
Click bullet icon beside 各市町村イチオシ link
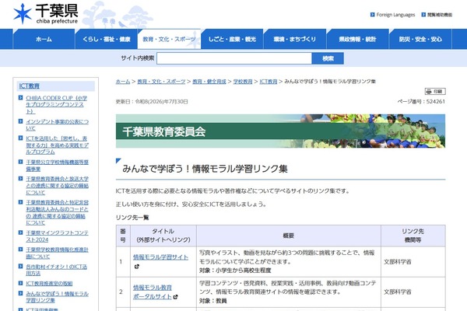(20, 267)
